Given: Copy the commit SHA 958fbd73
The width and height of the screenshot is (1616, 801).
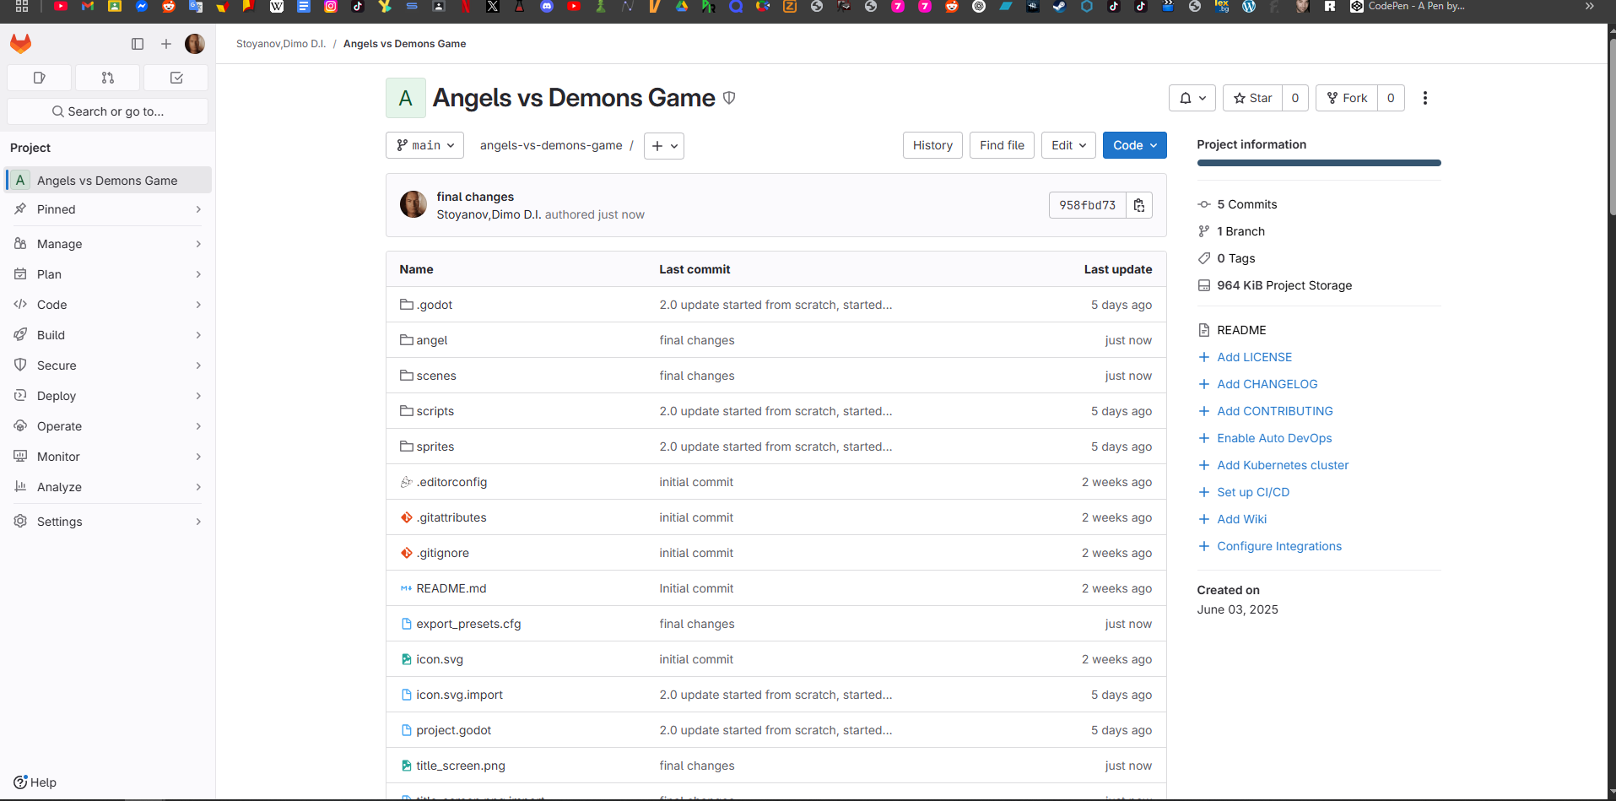Looking at the screenshot, I should pos(1139,205).
